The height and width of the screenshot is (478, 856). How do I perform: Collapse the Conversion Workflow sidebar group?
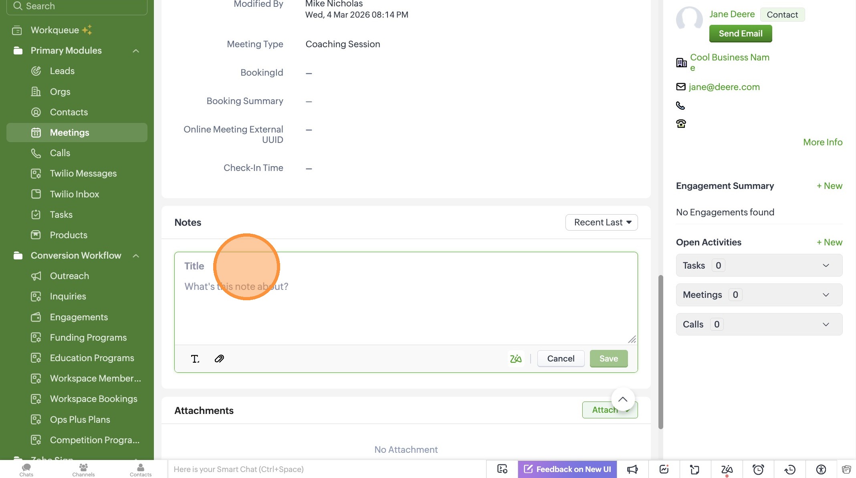136,256
